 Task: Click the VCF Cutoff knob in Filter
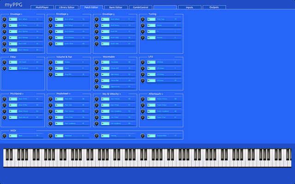(x=4, y=62)
